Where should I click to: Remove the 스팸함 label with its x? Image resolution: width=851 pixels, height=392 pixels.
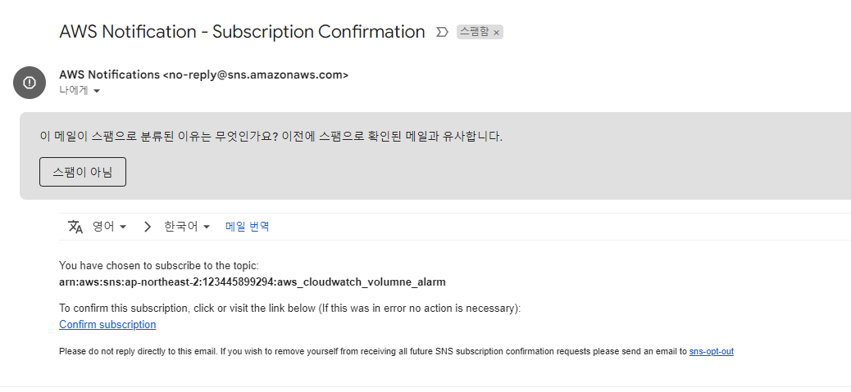(x=496, y=33)
